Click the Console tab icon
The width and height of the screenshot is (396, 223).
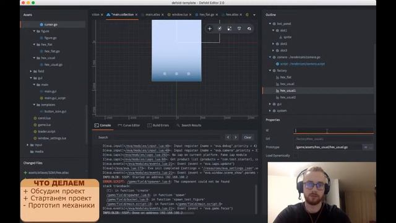click(x=97, y=125)
